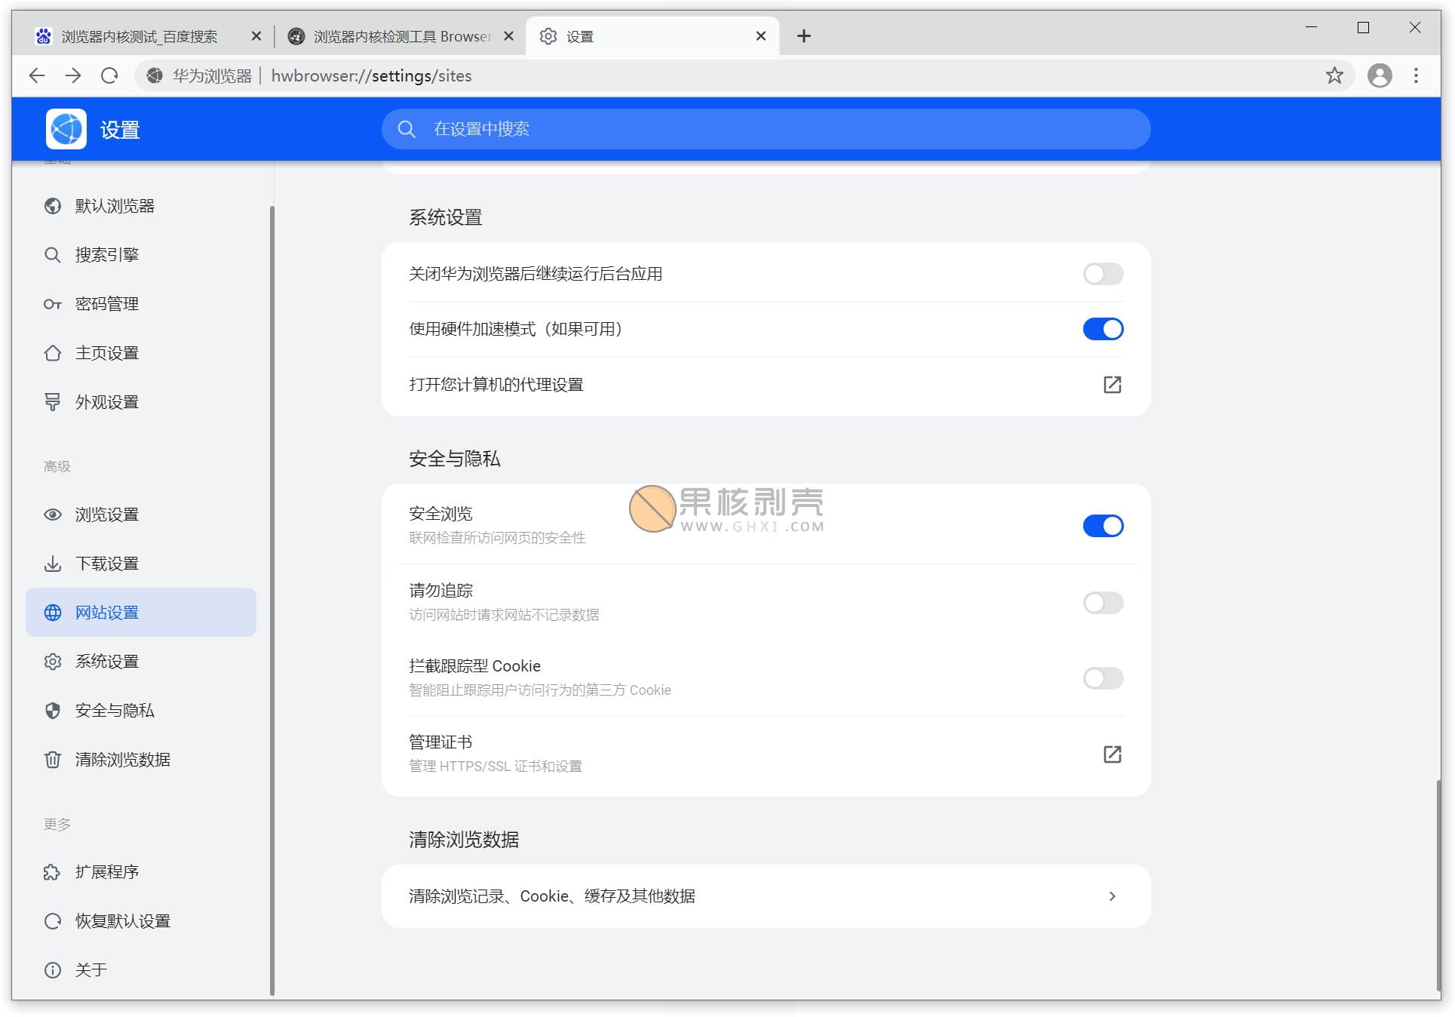
Task: Click the Huawei browser logo icon
Action: (x=66, y=129)
